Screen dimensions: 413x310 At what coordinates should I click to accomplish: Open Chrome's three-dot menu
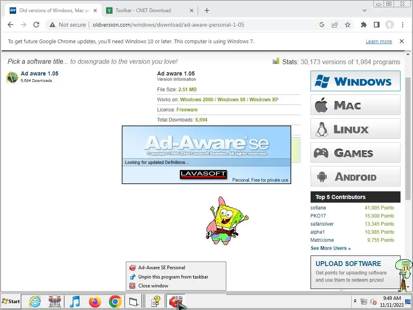click(x=403, y=25)
